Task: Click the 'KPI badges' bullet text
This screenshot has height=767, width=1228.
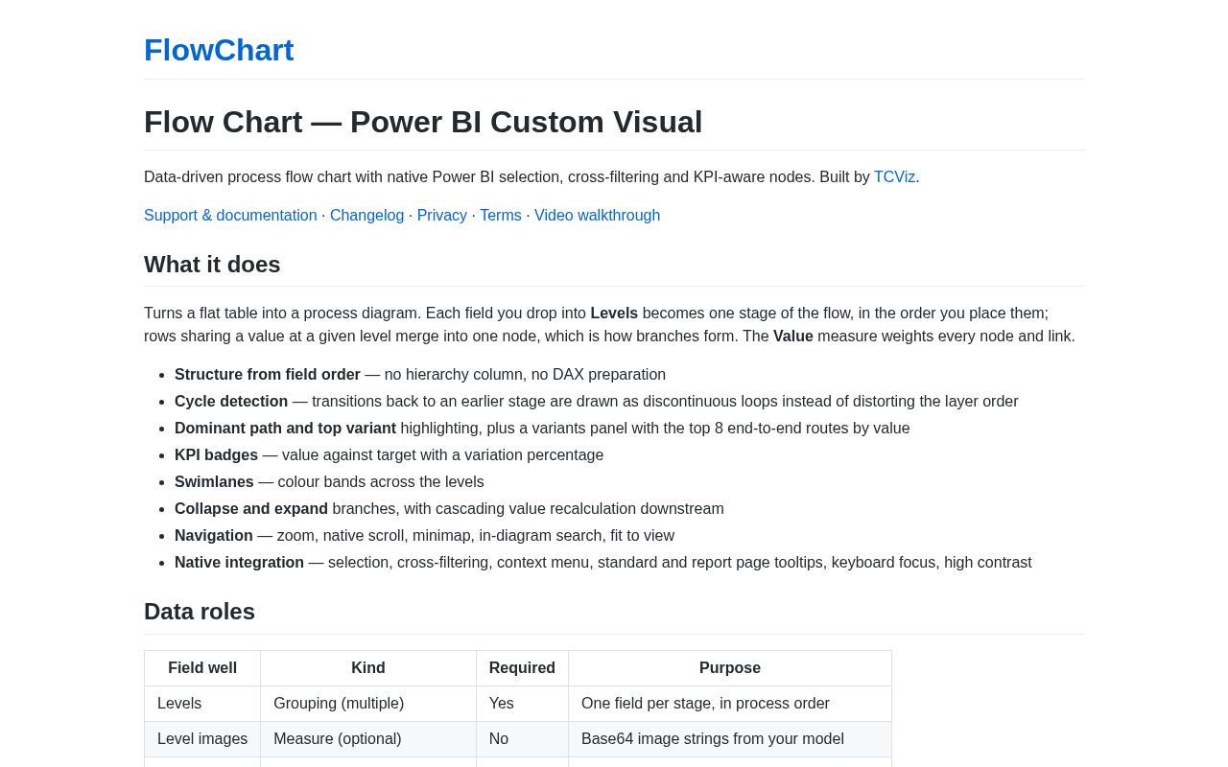Action: pyautogui.click(x=216, y=455)
